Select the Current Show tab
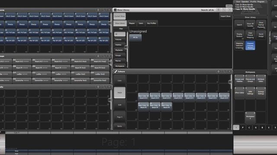 pyautogui.click(x=119, y=16)
